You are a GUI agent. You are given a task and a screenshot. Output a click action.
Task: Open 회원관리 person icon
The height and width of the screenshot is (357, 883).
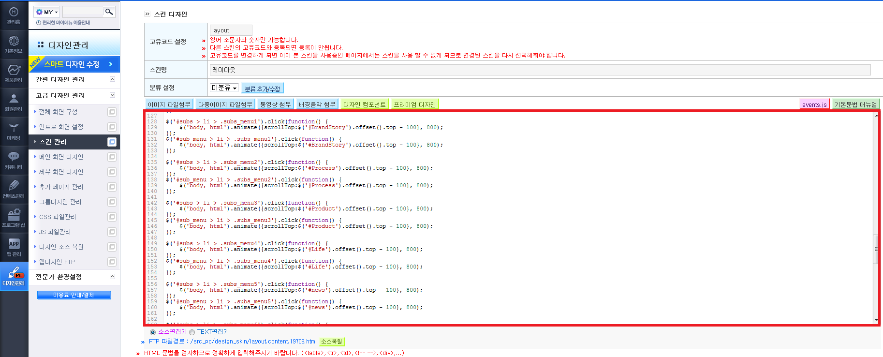click(14, 102)
